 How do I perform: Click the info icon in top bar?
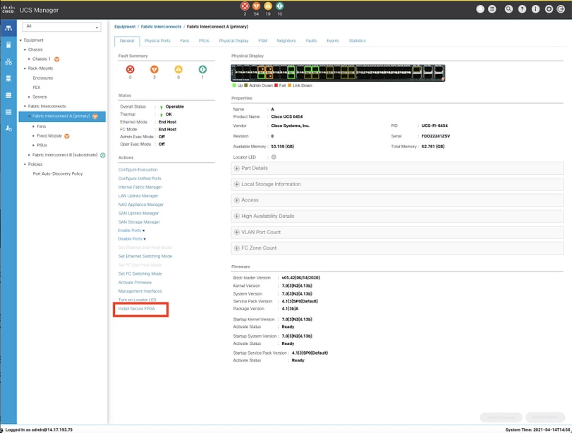535,9
